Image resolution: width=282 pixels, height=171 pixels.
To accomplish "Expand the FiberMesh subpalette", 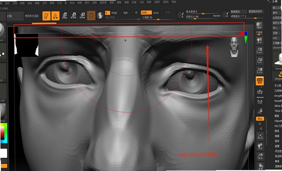I will coord(278,121).
